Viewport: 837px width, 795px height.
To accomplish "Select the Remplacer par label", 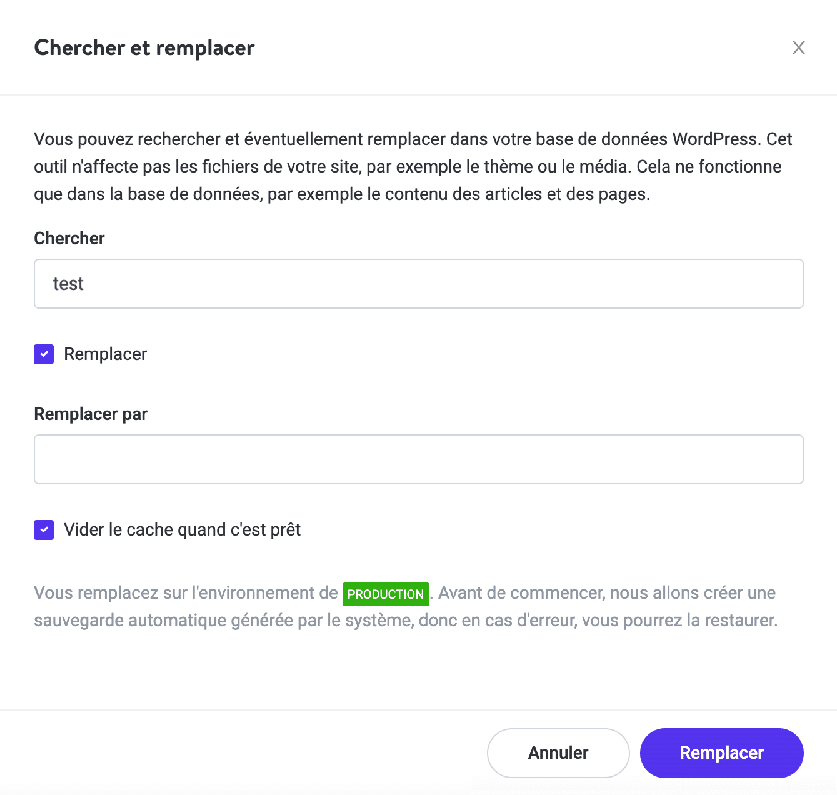I will click(90, 414).
